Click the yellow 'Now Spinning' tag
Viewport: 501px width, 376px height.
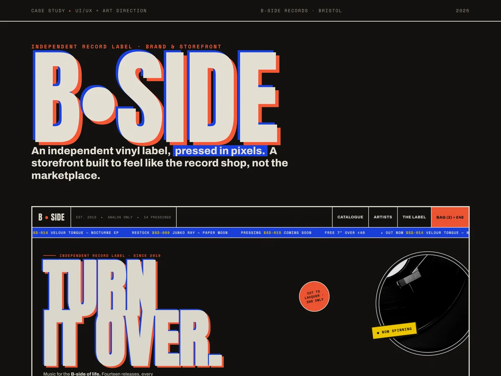(395, 330)
